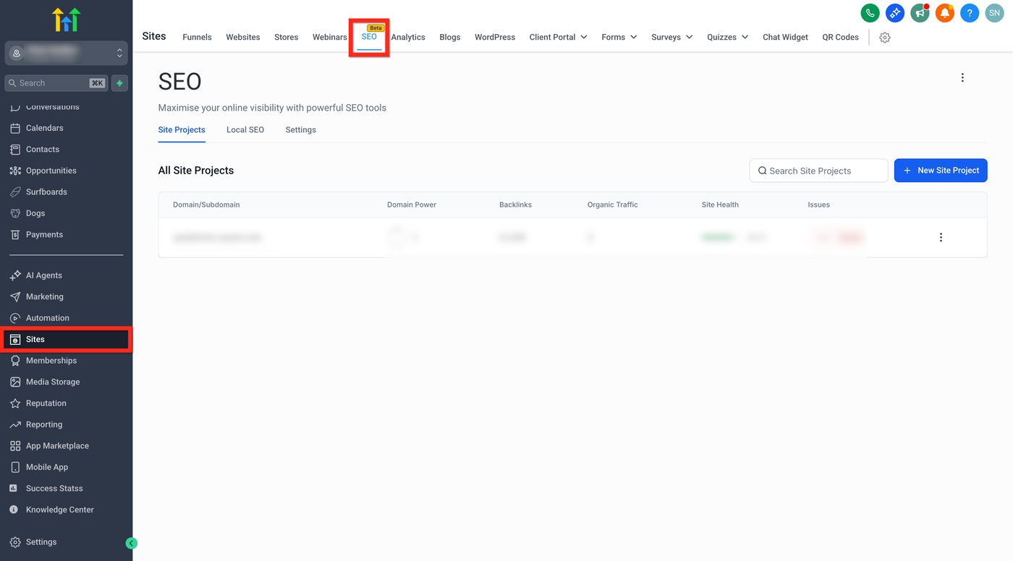Click the Payments sidebar icon
The image size is (1013, 561).
pyautogui.click(x=15, y=235)
